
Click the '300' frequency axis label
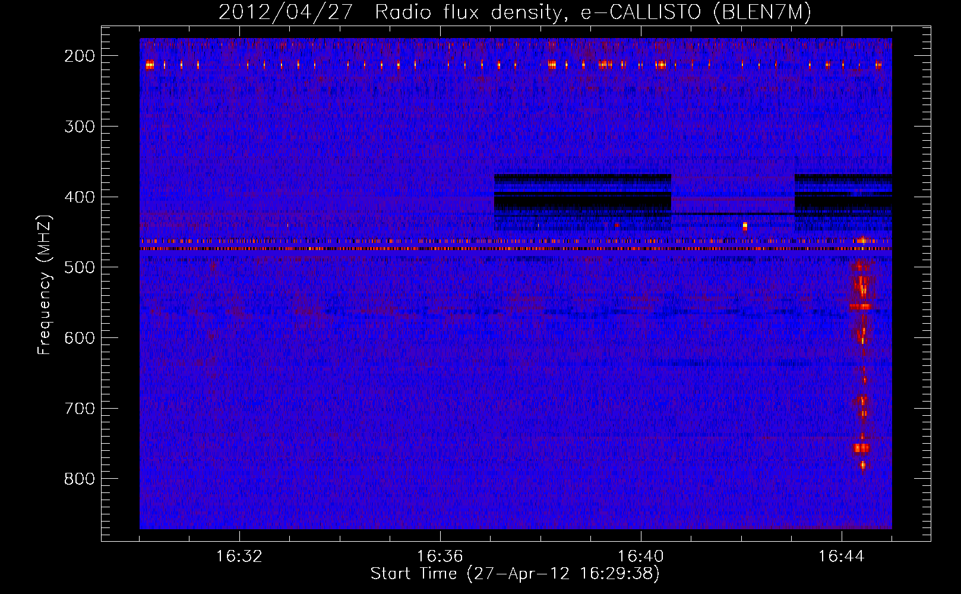79,127
